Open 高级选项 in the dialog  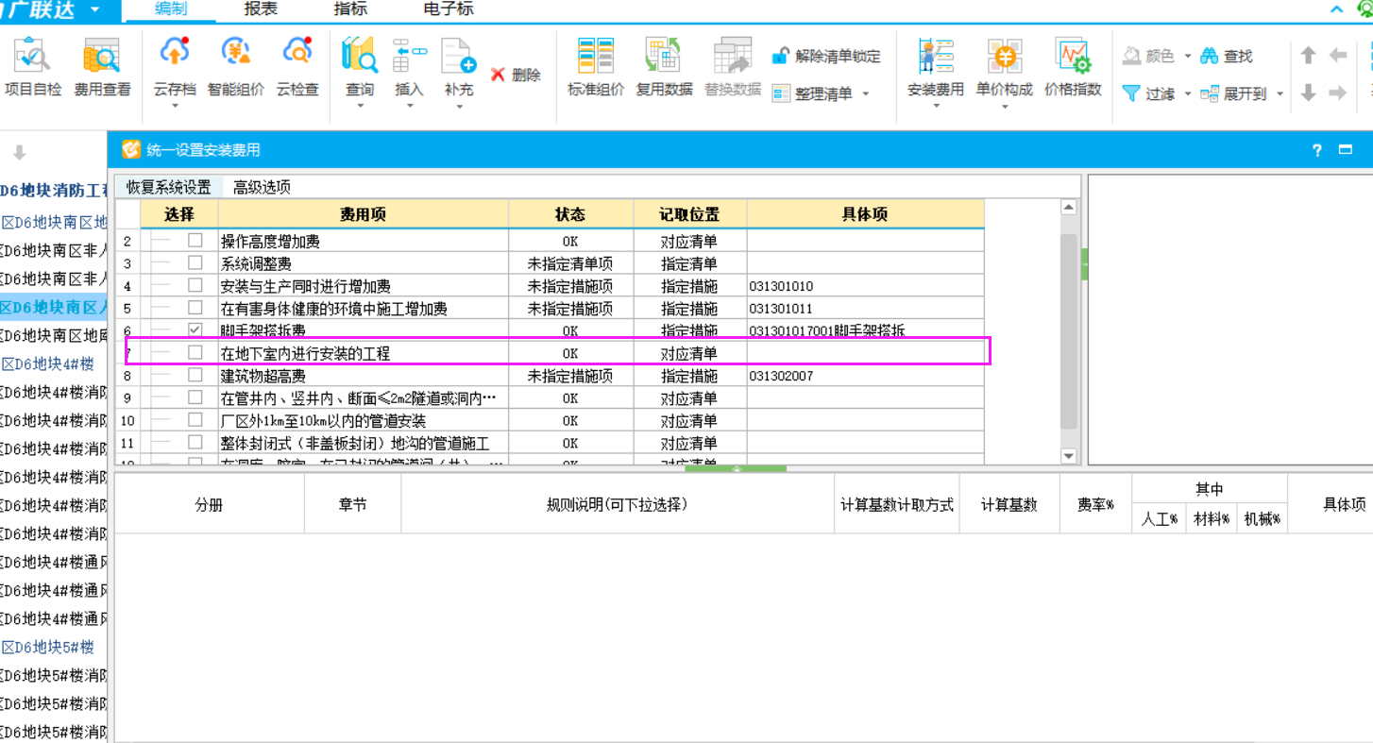click(262, 187)
